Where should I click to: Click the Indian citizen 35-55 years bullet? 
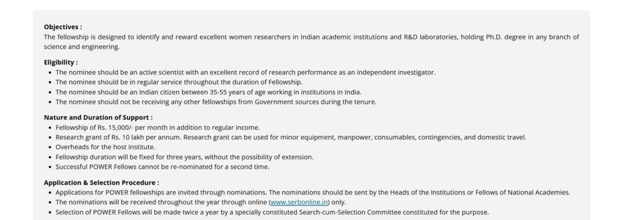click(x=209, y=92)
